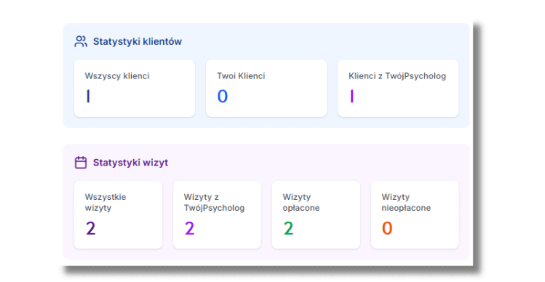The width and height of the screenshot is (545, 282).
Task: Click the purple 2 under Wizyty z TwójPsycholog
Action: pyautogui.click(x=190, y=228)
